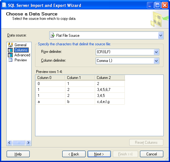Expand the Row delimiter dropdown arrow
Image resolution: width=170 pixels, height=162 pixels.
point(156,52)
